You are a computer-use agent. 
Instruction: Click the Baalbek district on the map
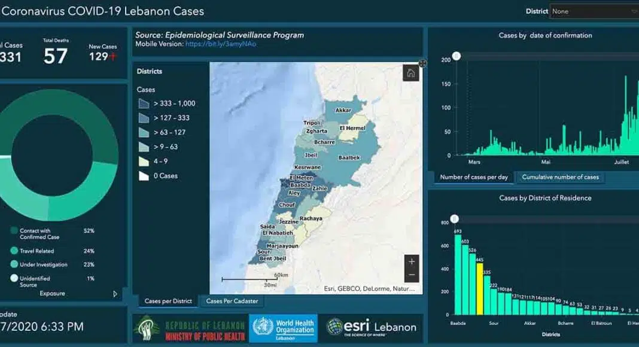[349, 157]
